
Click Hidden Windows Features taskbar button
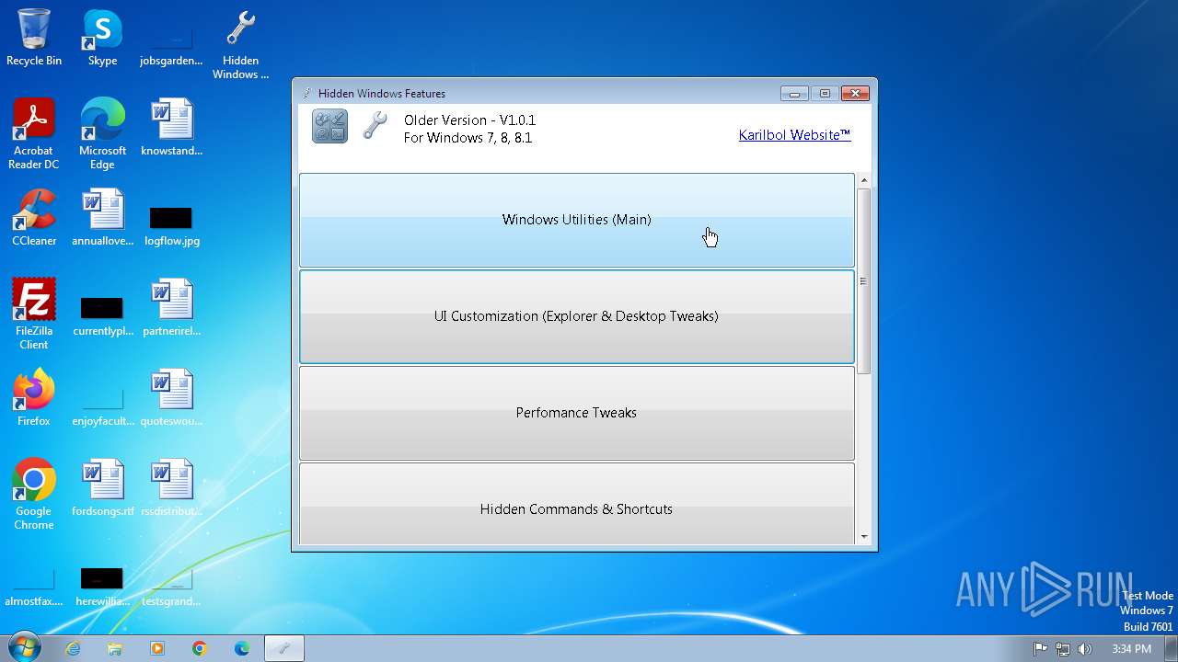(284, 648)
